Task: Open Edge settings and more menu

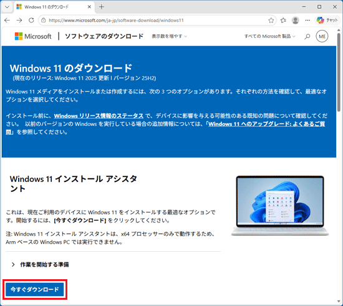Action: point(307,21)
